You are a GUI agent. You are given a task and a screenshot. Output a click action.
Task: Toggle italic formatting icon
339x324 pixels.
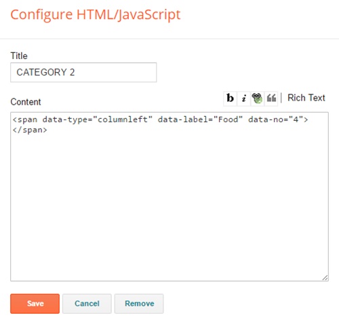click(243, 98)
